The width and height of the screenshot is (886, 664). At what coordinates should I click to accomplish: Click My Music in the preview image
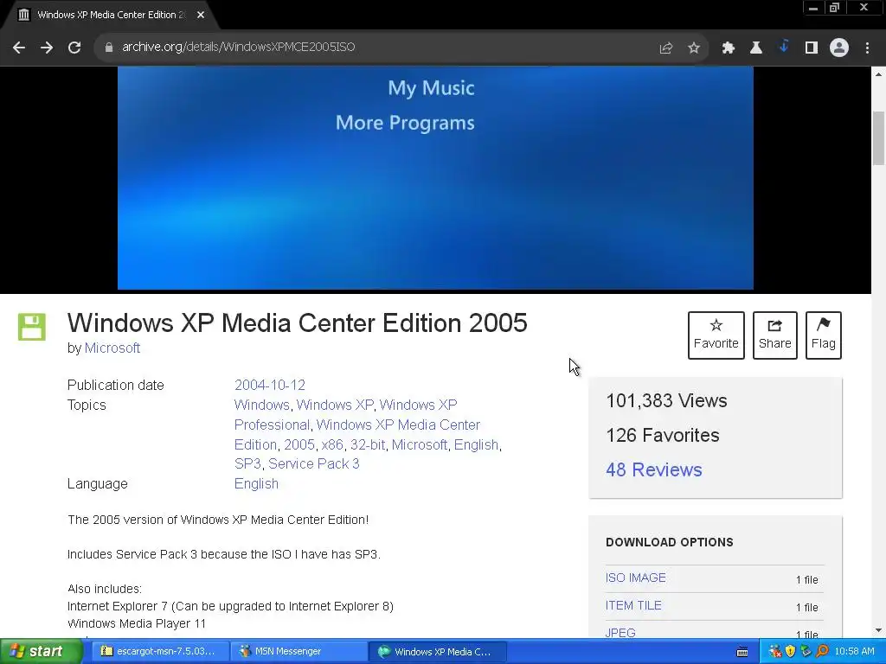point(431,88)
